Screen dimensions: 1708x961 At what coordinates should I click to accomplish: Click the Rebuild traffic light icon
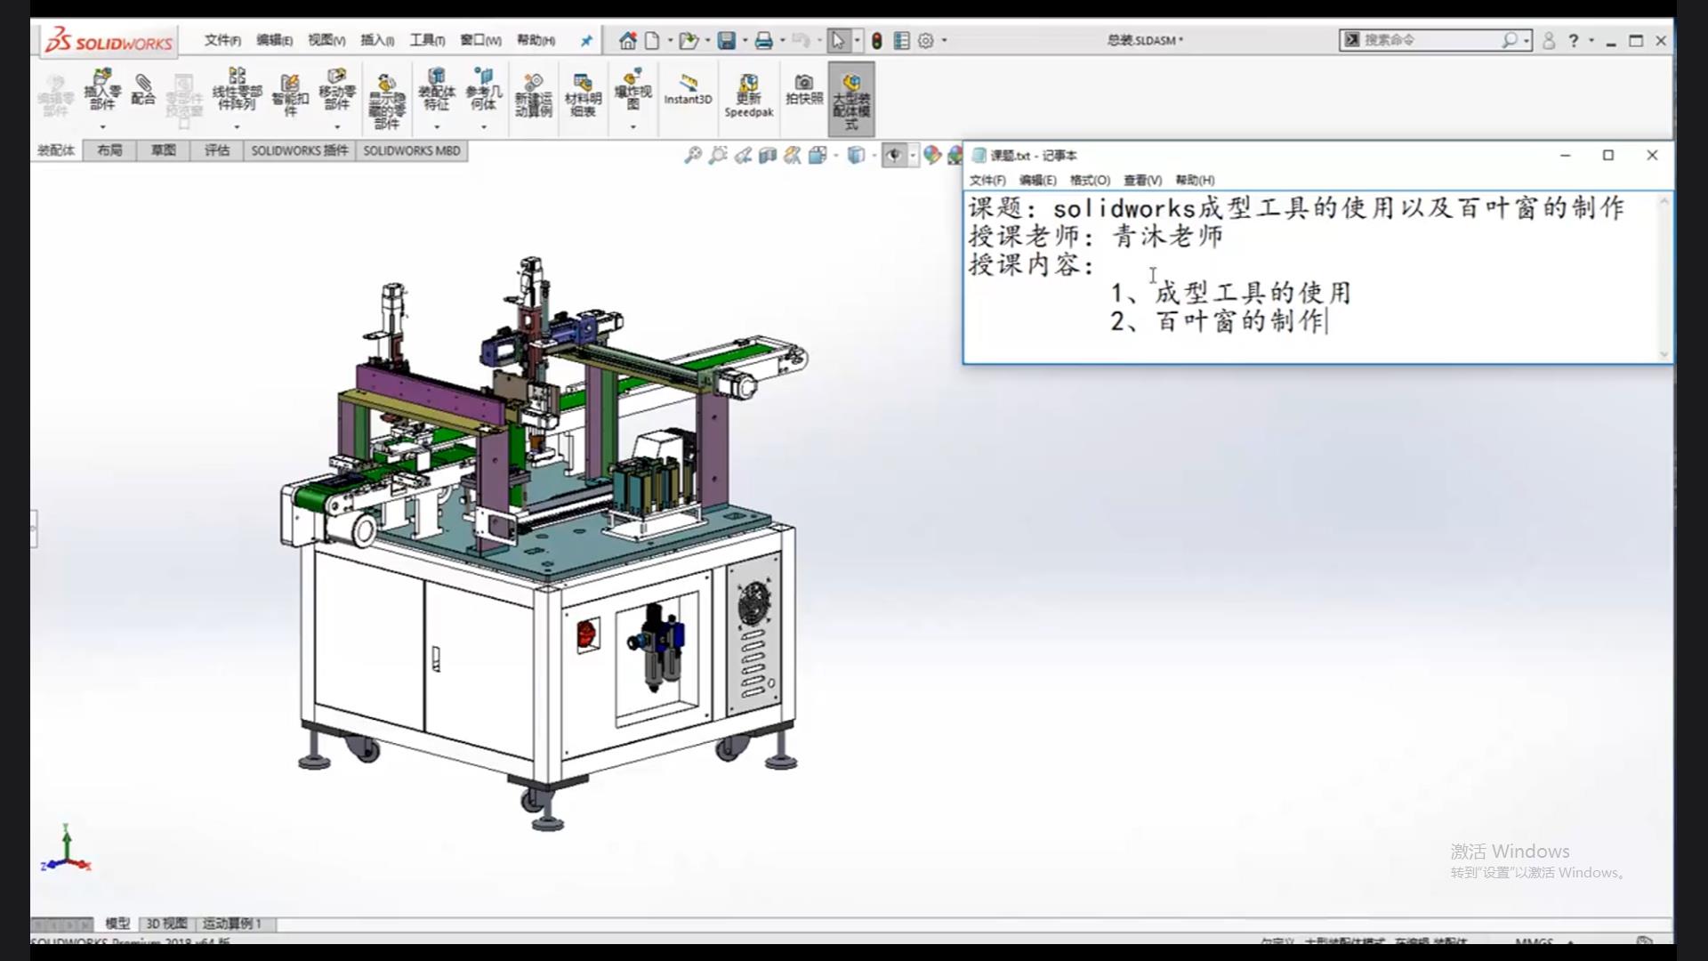coord(876,40)
